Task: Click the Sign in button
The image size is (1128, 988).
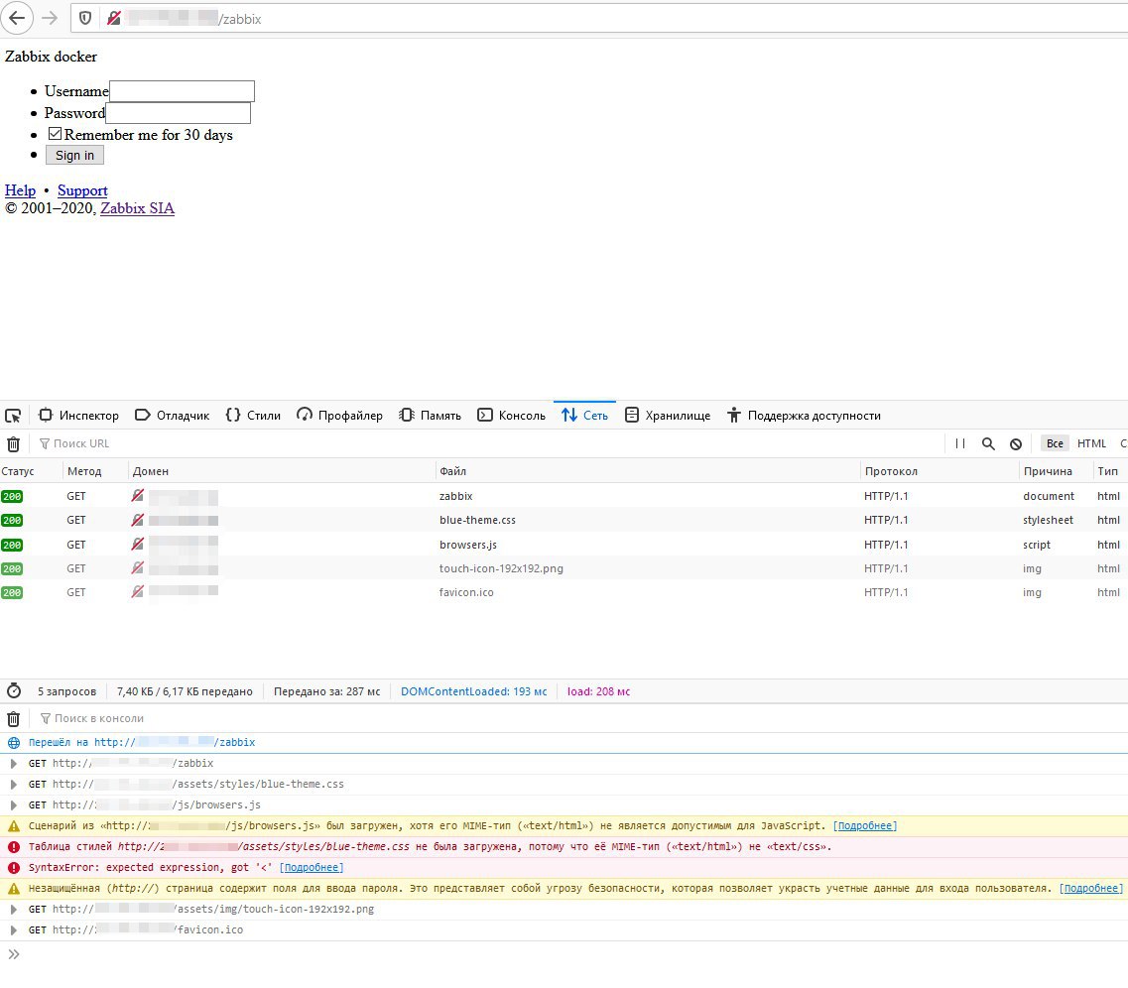Action: 74,156
